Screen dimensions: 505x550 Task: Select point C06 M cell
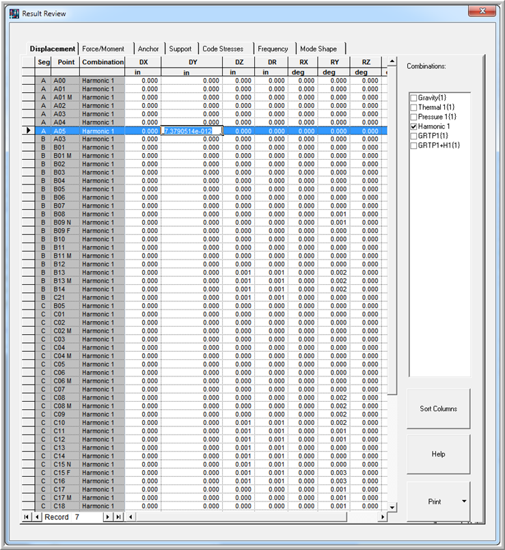click(x=66, y=381)
